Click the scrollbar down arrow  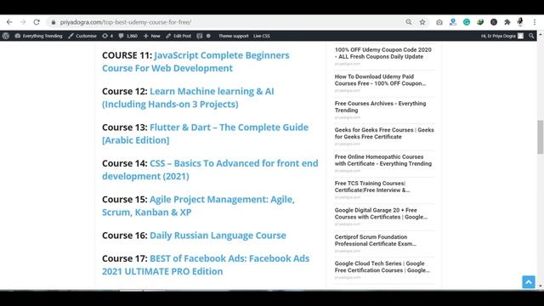(541, 286)
